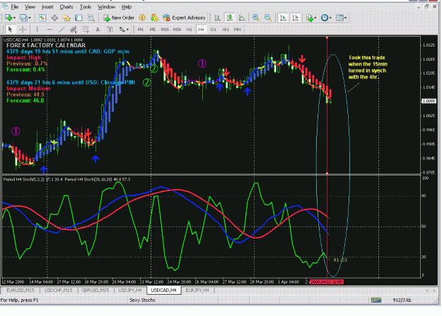
Task: Open the Templates dropdown
Action: pos(341,18)
